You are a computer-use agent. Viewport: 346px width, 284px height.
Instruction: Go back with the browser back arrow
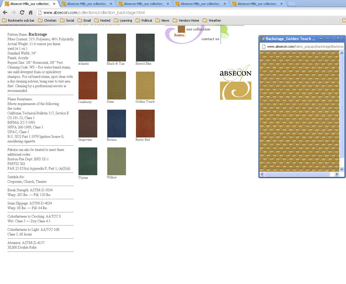coord(5,13)
